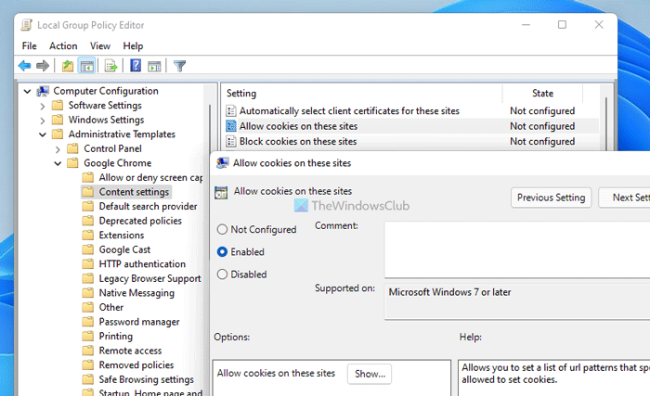Click the Control Panel folder icon
This screenshot has height=396, width=650.
(72, 148)
